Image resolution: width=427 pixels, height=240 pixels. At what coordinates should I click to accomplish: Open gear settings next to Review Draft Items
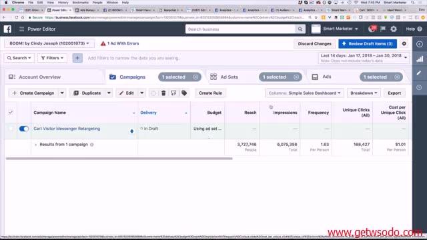tap(404, 43)
